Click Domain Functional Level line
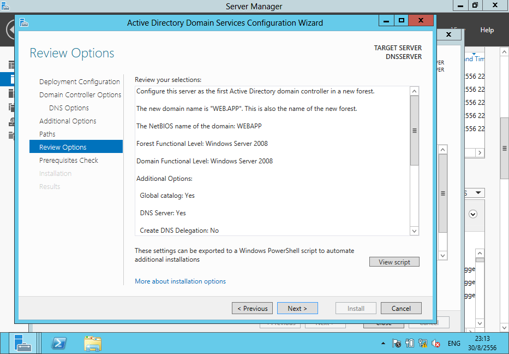Image resolution: width=509 pixels, height=354 pixels. click(205, 161)
